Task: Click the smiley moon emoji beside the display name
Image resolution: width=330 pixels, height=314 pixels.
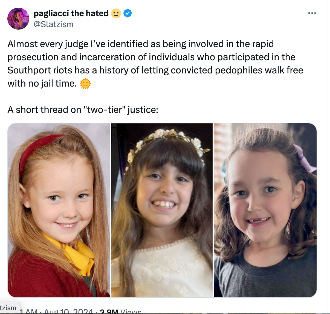Action: point(116,13)
